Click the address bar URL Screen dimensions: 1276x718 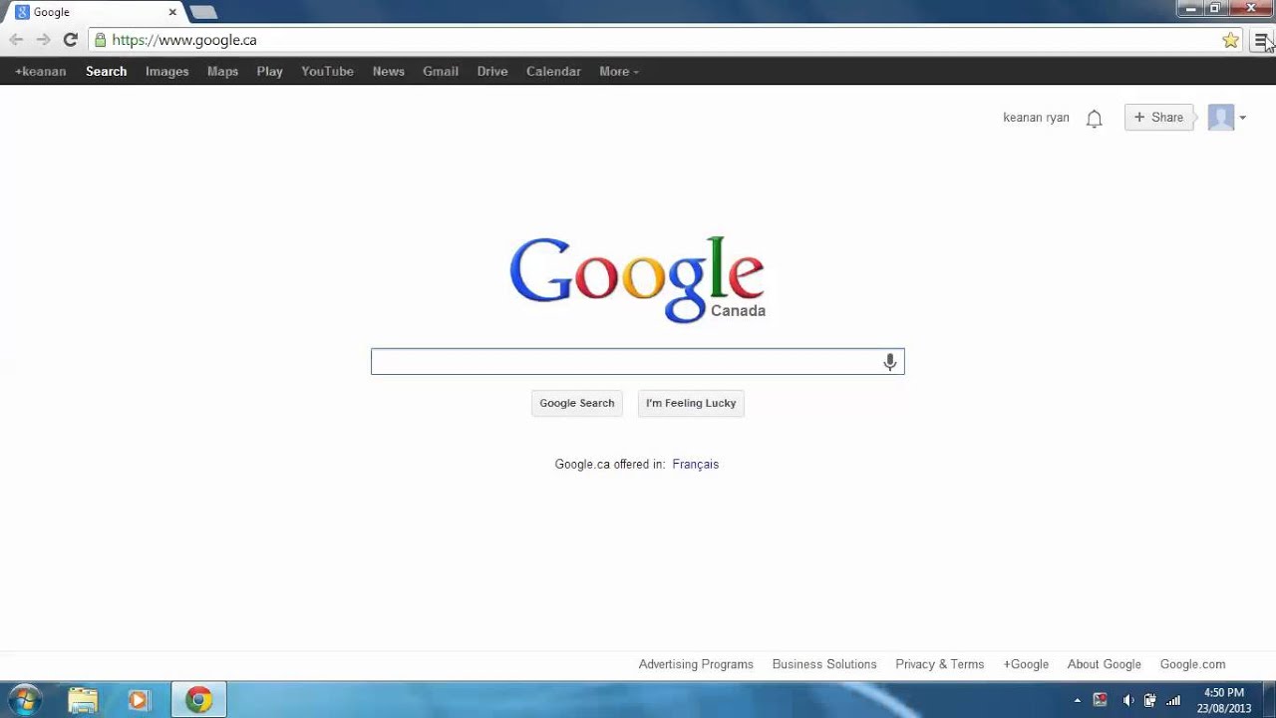(x=184, y=40)
